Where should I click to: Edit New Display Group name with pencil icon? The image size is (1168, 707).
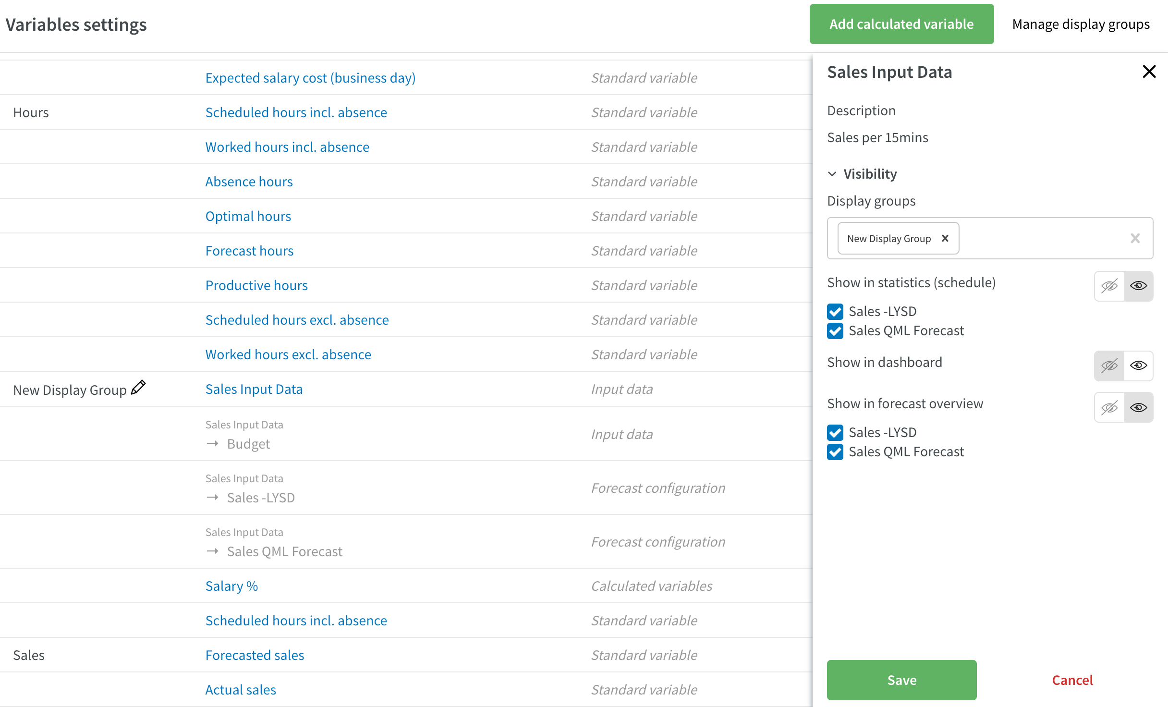(138, 387)
